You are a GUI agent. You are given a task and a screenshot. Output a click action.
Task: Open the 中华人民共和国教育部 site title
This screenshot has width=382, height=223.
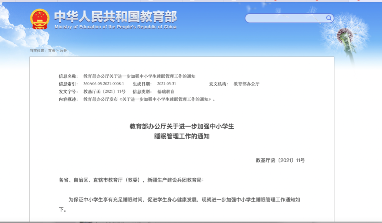click(115, 17)
